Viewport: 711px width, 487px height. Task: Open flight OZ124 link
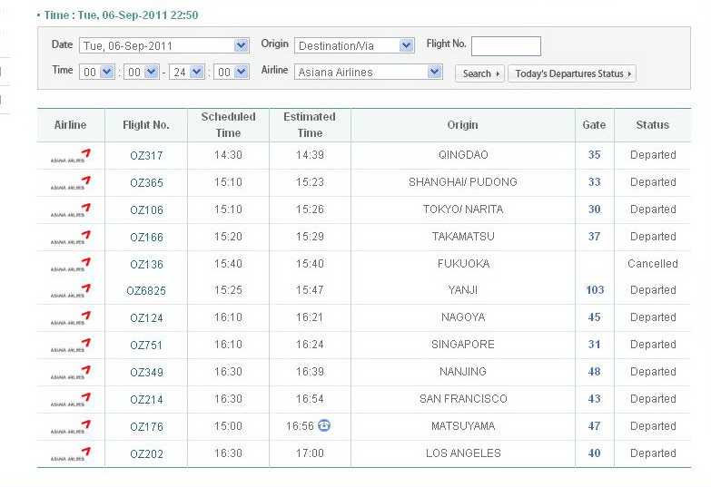tap(146, 318)
